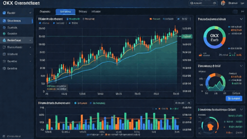Collapse the bottom right panel with its chevron

click(x=241, y=109)
